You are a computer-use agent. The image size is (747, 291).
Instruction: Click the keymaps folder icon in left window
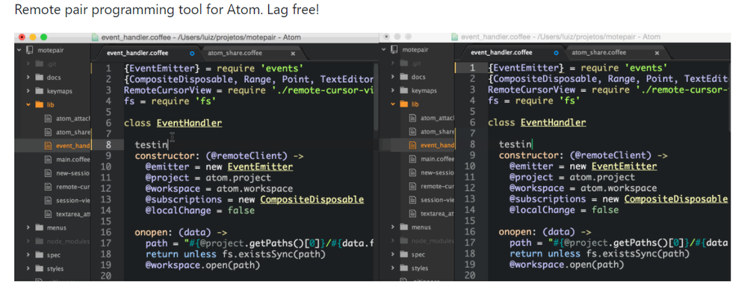click(39, 91)
